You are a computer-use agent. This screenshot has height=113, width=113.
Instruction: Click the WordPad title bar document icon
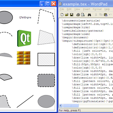click(x=60, y=4)
